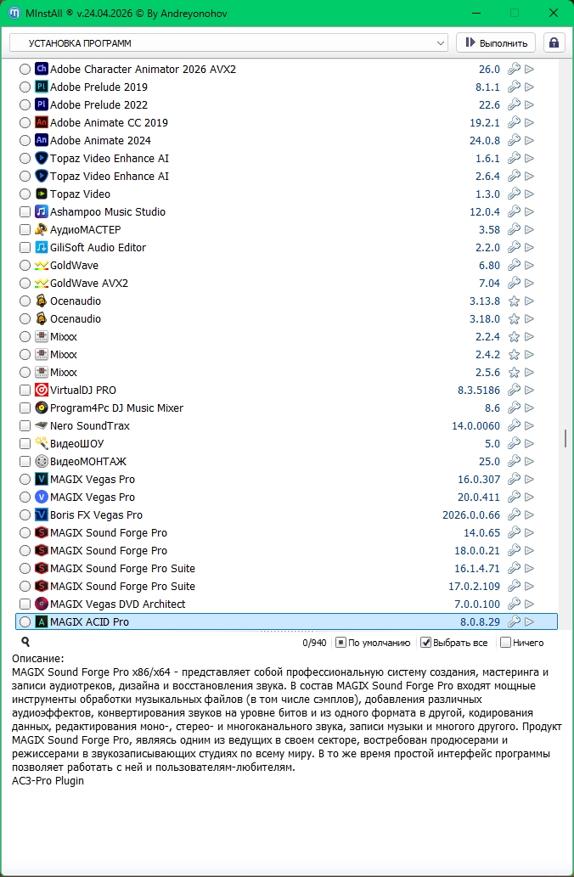Click key icon for VirtualDJ PRO

514,390
